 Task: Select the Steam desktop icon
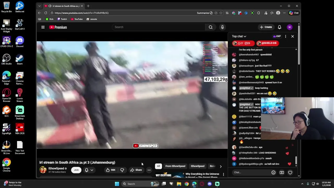(20, 60)
